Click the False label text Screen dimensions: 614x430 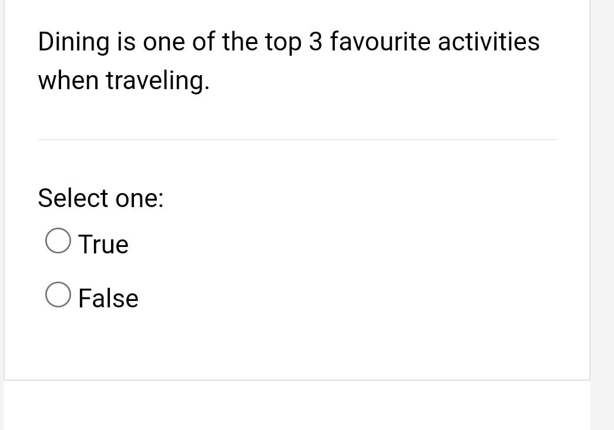108,298
